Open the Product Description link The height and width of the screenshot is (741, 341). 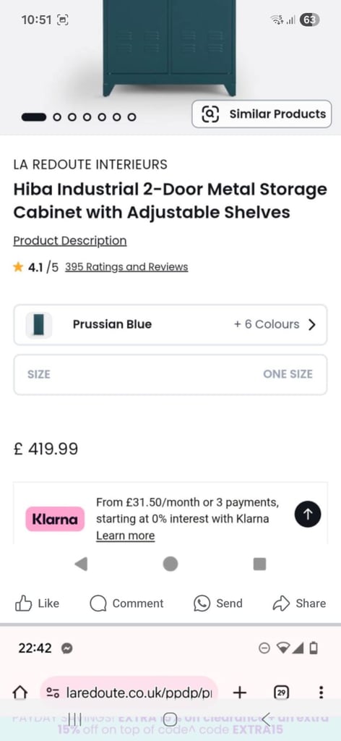[x=70, y=240]
